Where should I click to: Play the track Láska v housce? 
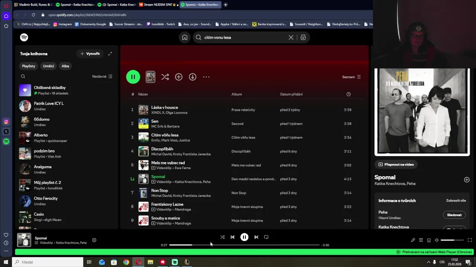[x=132, y=110]
